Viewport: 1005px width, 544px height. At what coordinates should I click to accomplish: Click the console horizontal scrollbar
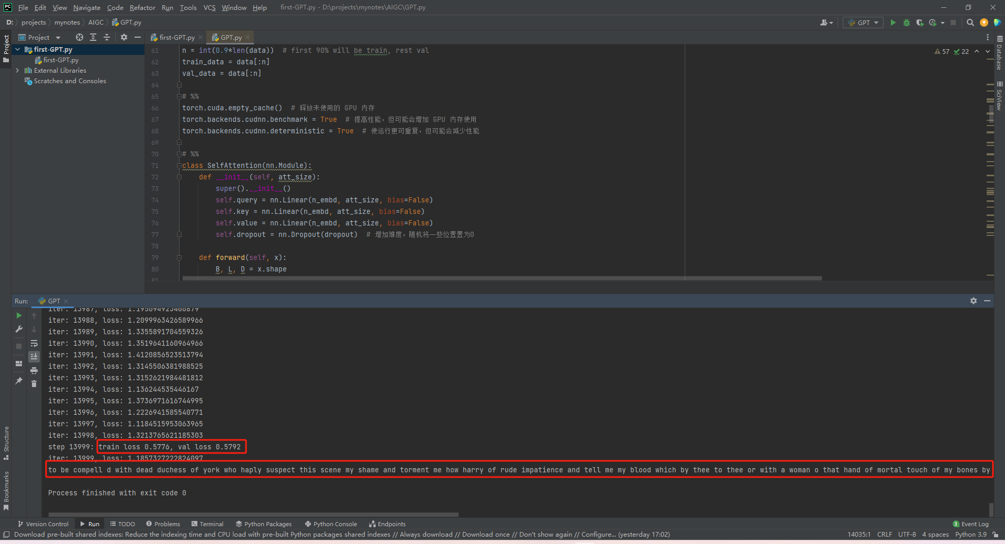(253, 515)
